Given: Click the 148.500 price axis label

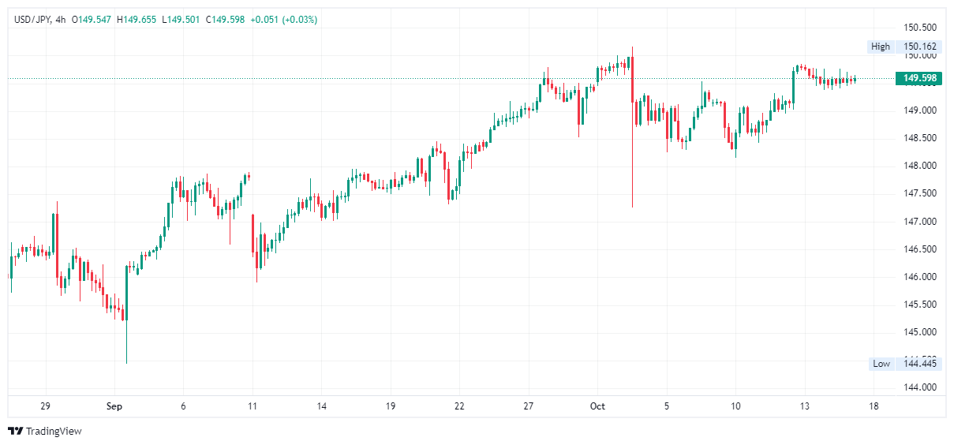Looking at the screenshot, I should tap(918, 138).
